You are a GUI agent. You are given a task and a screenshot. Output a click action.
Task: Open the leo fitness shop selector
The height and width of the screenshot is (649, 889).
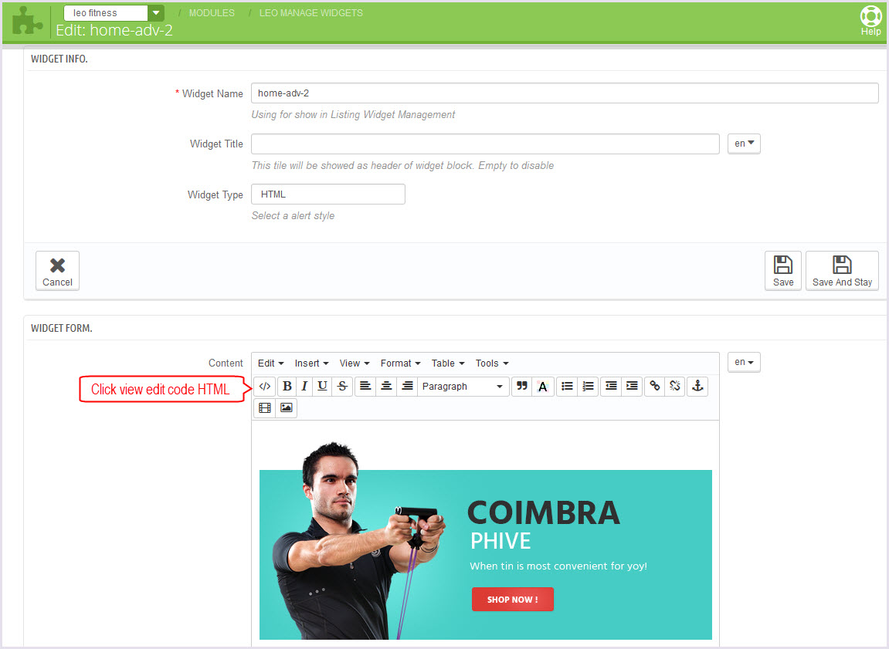tap(114, 12)
